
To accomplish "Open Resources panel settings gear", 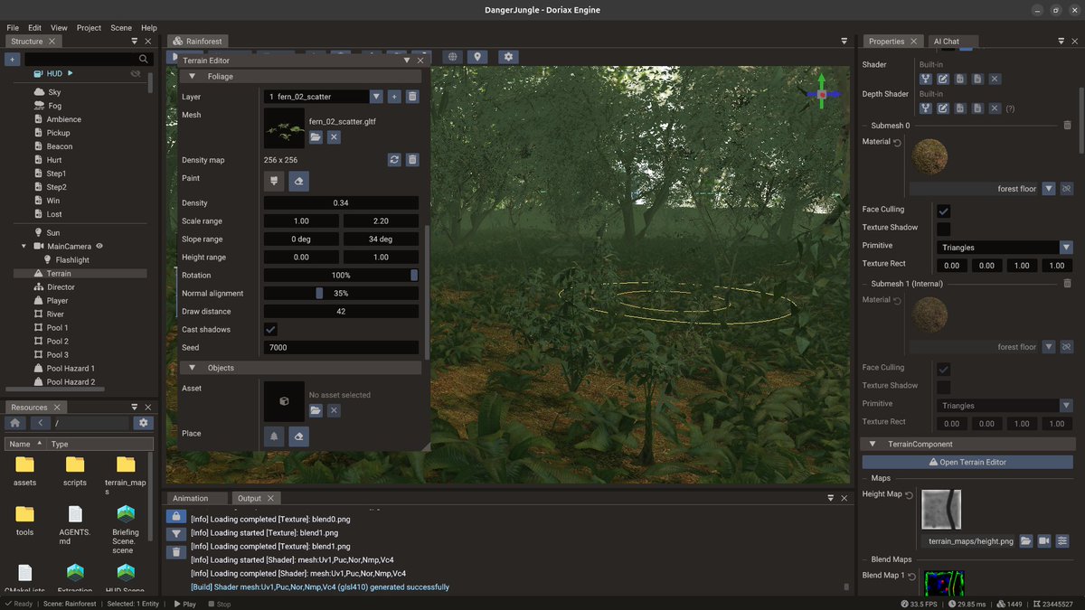I will tap(143, 423).
